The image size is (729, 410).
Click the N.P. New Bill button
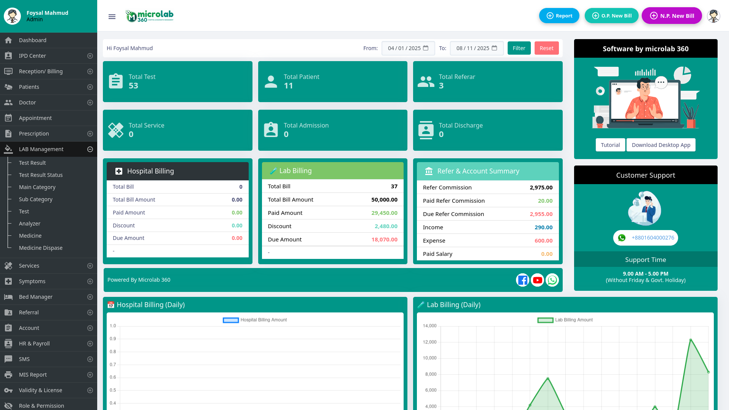pyautogui.click(x=672, y=16)
